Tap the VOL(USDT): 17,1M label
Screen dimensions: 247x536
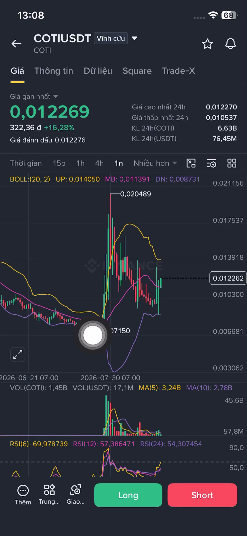(103, 388)
